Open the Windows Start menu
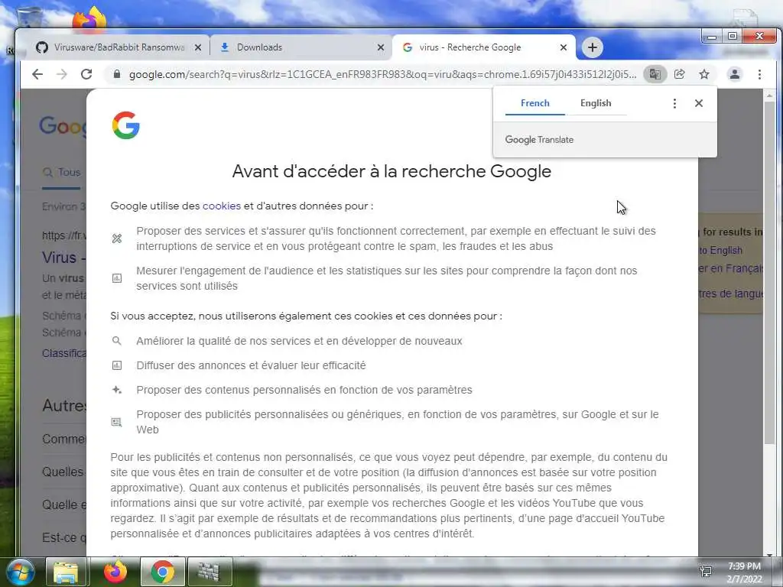Screen dimensions: 783x587 point(20,572)
